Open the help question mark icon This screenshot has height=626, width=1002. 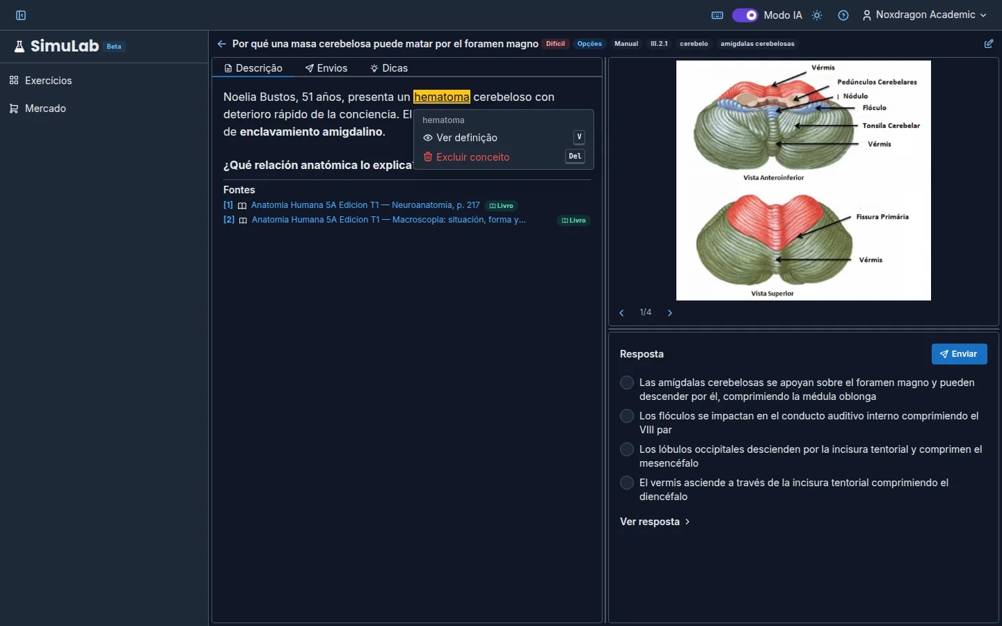click(843, 15)
